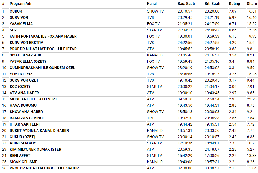Select SOZ (OZET) program name
258x173 pixels.
[x=20, y=87]
